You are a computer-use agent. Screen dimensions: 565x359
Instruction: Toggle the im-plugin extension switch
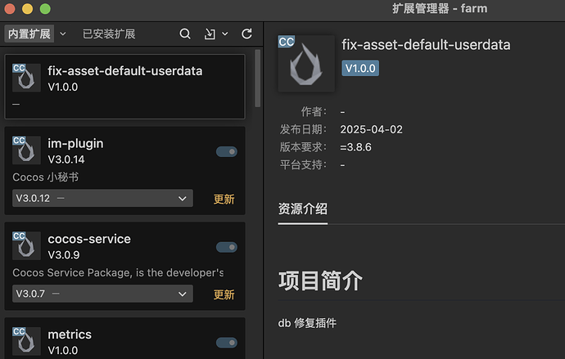pyautogui.click(x=227, y=151)
